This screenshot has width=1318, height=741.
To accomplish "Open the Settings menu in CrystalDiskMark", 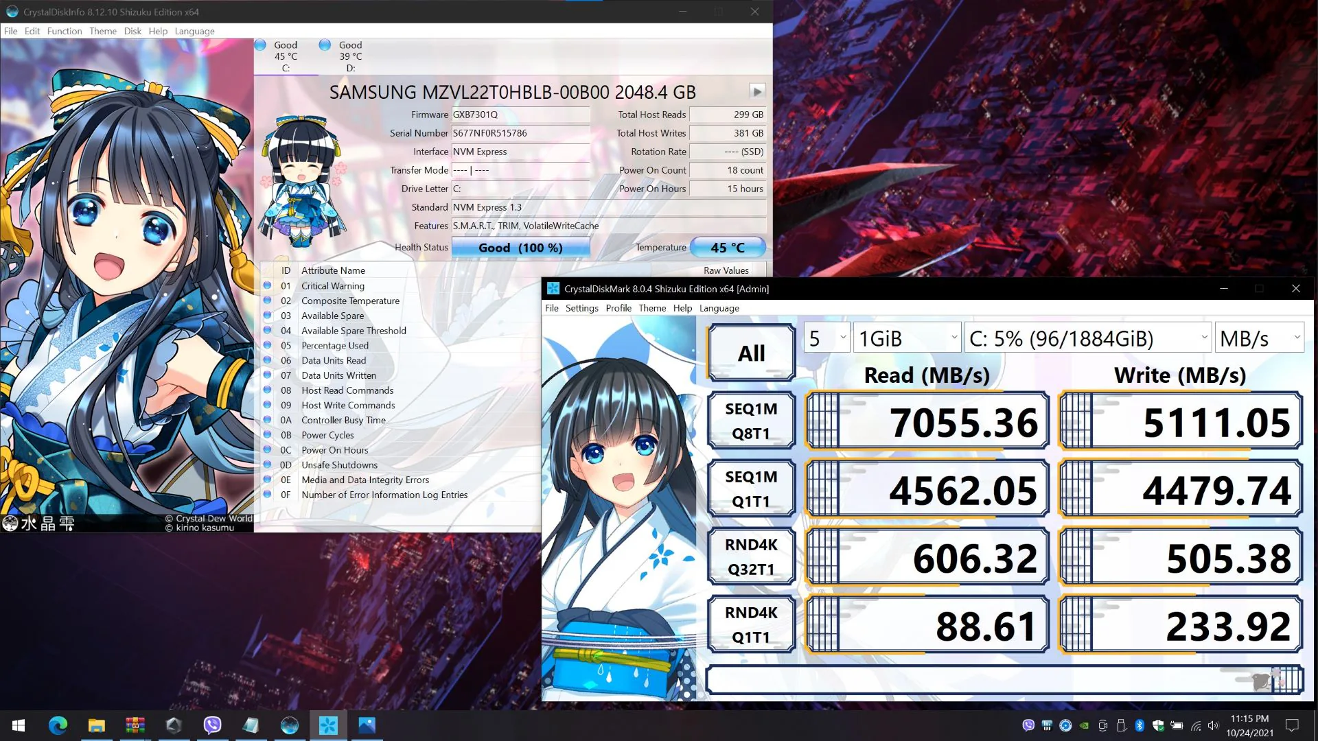I will point(581,308).
